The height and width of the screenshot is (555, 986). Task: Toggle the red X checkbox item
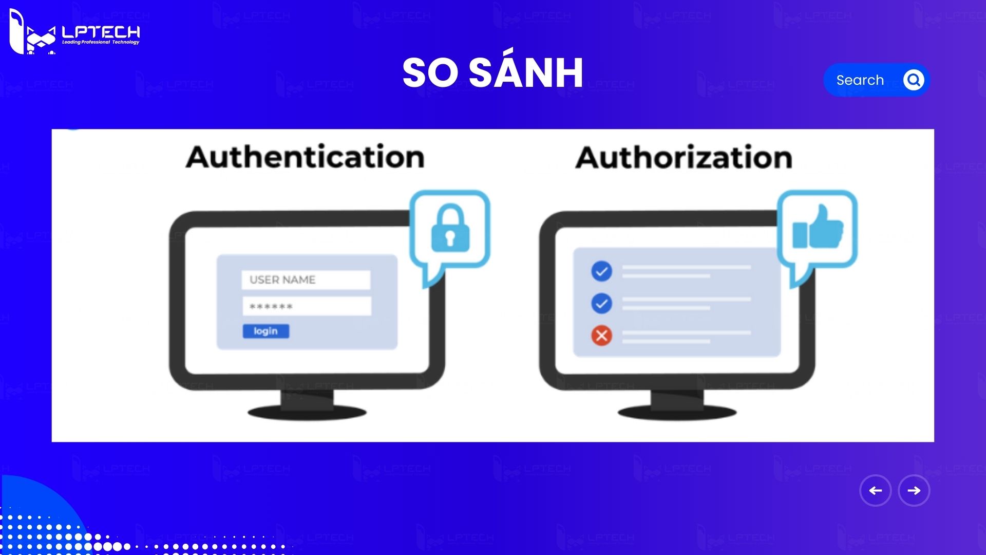(601, 336)
